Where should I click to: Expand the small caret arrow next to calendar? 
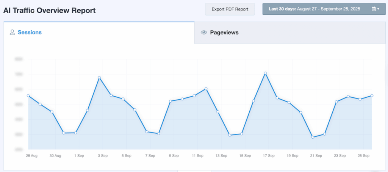378,9
